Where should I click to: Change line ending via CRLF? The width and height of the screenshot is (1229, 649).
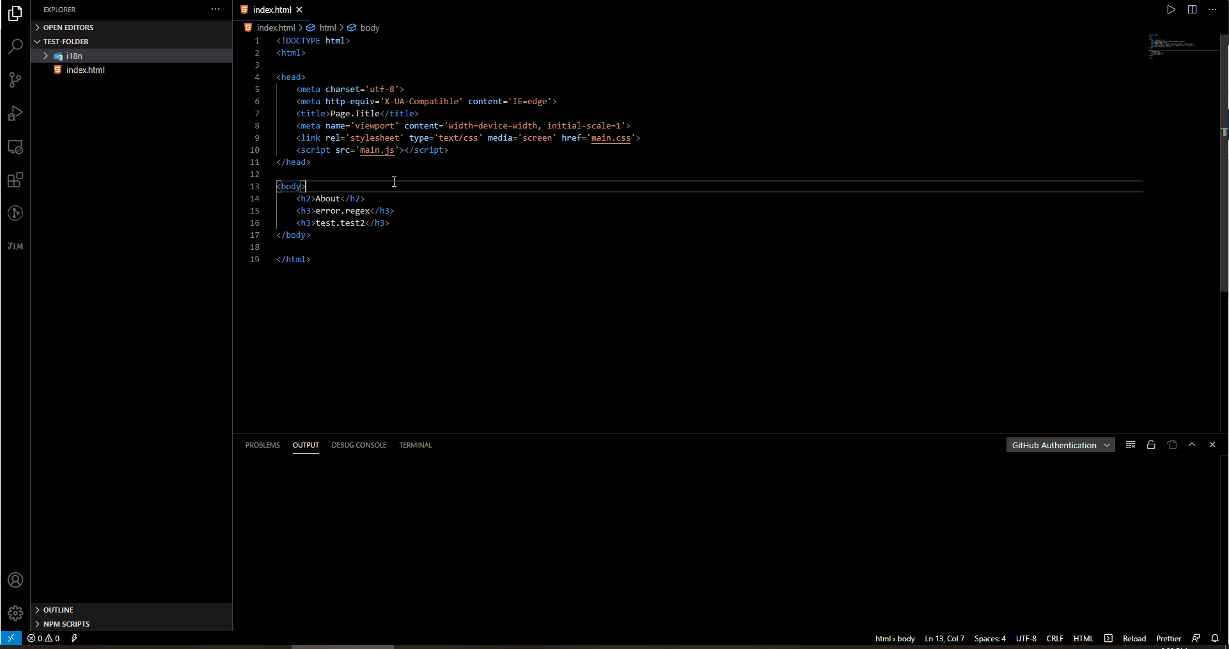click(1054, 638)
